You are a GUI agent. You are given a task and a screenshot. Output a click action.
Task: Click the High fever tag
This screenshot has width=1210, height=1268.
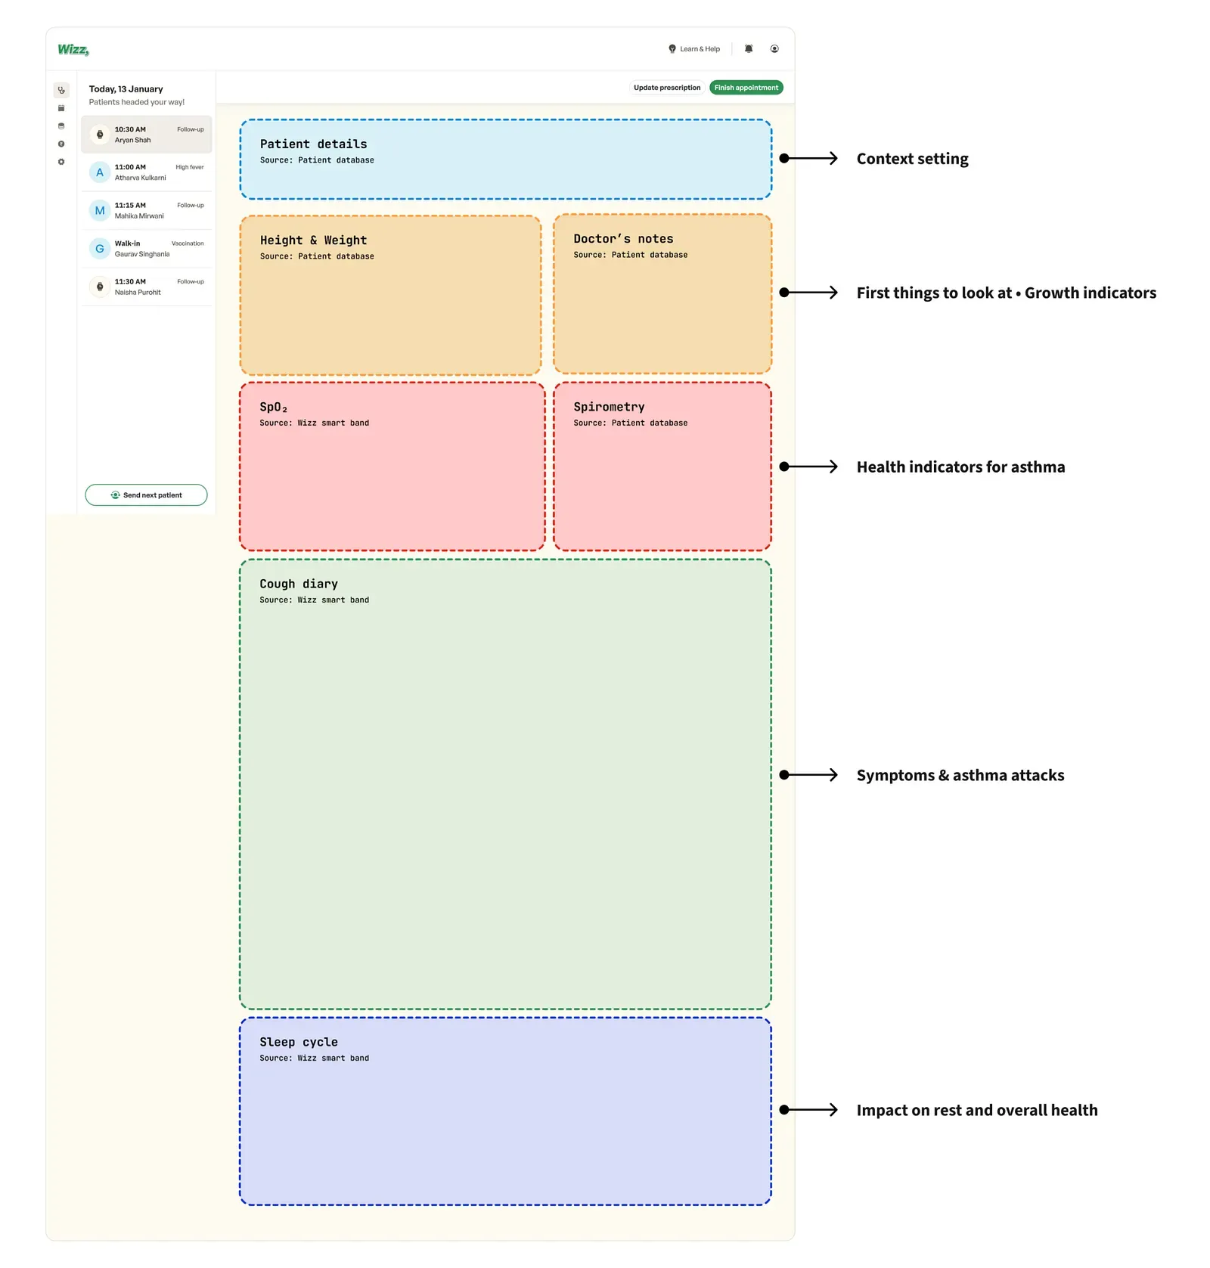click(190, 167)
